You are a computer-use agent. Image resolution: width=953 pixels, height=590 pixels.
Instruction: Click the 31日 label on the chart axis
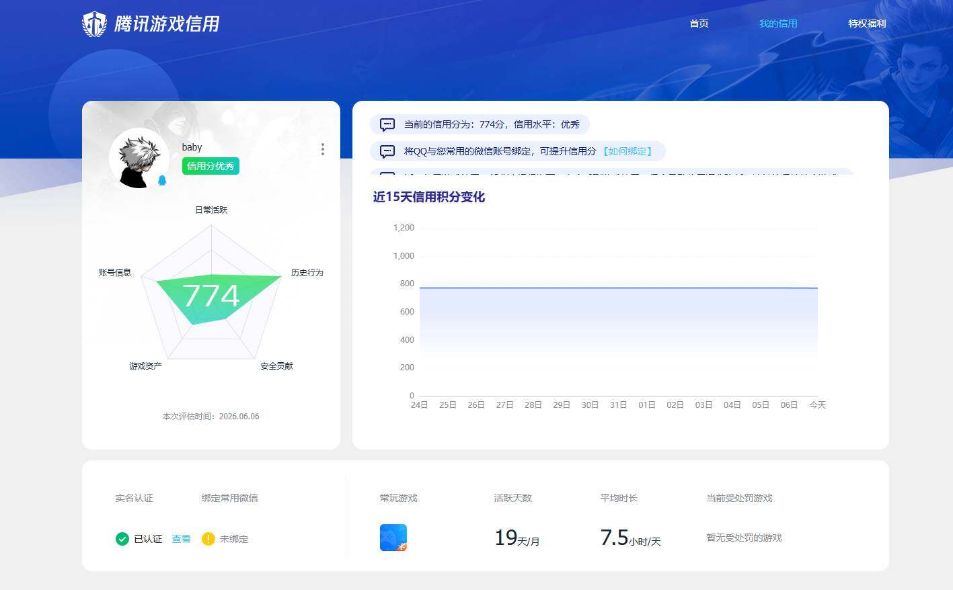618,405
